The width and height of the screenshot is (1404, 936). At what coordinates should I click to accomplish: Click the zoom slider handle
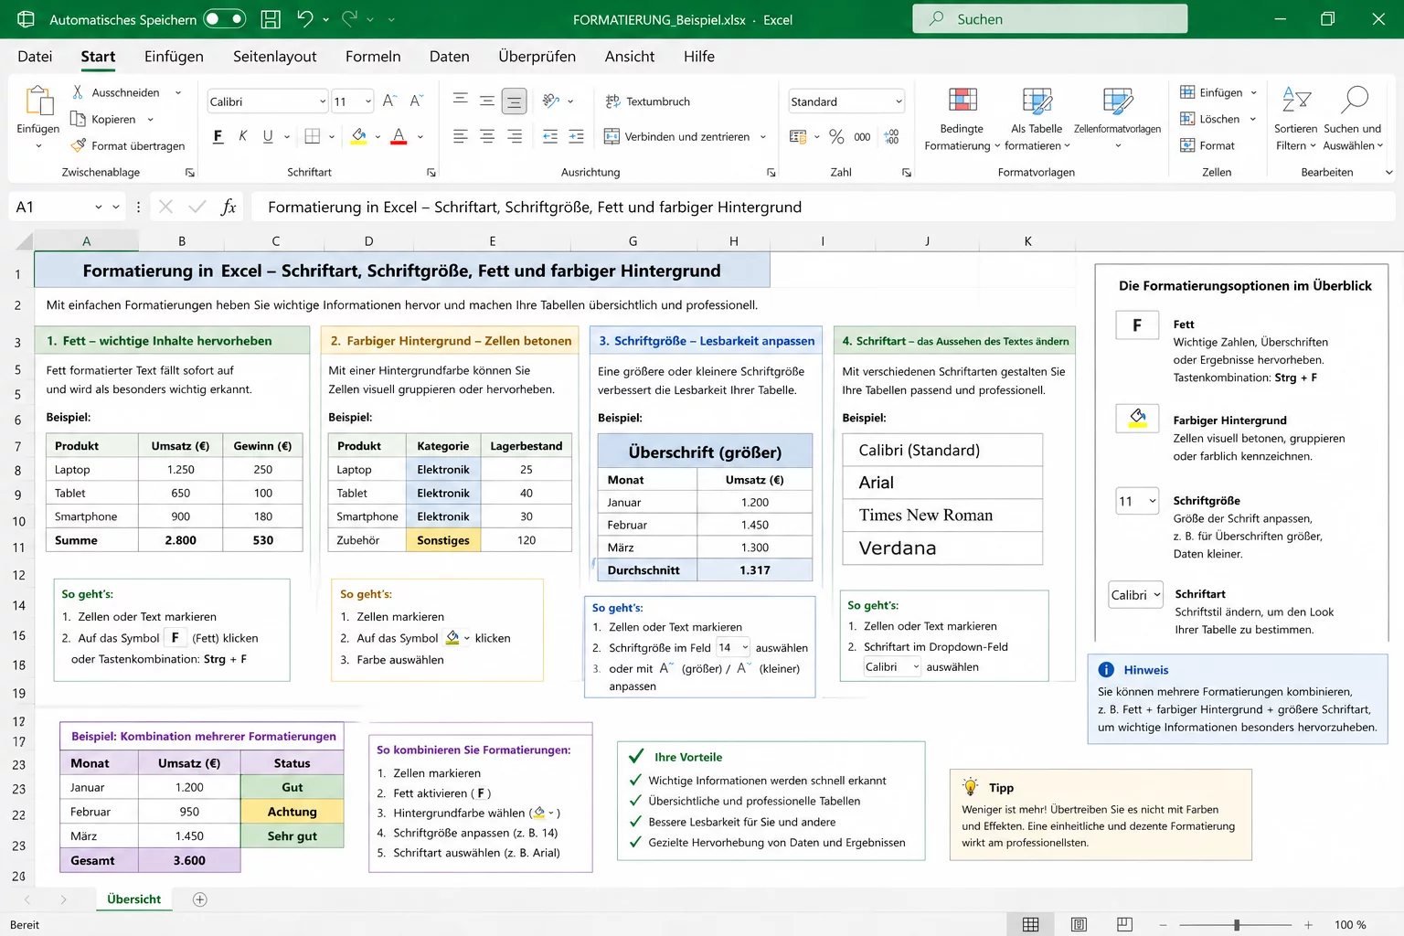[x=1237, y=925]
